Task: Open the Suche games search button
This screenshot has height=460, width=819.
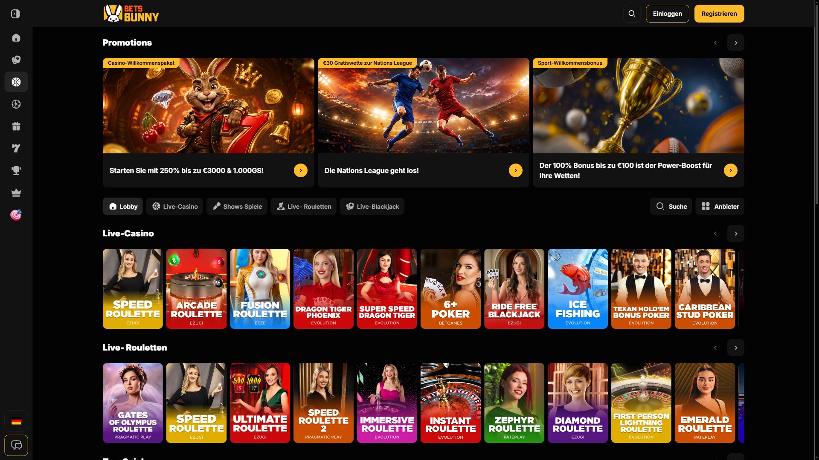Action: [x=671, y=206]
